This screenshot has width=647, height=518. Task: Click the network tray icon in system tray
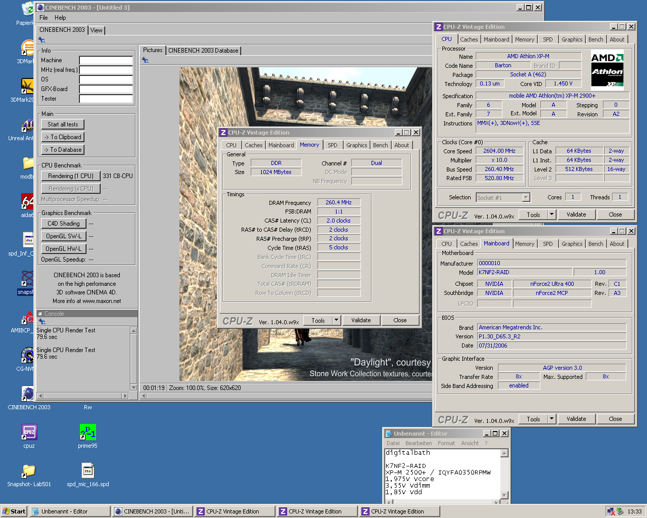click(x=611, y=511)
